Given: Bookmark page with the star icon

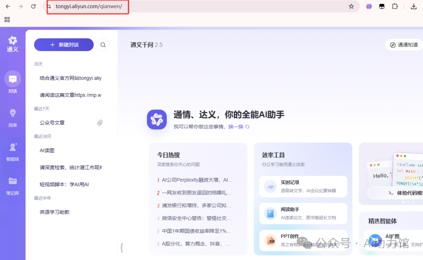Looking at the screenshot, I should [x=351, y=6].
